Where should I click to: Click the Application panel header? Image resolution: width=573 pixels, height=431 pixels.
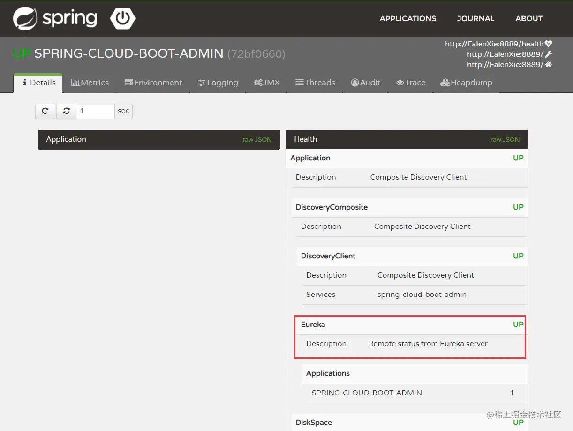(x=159, y=140)
